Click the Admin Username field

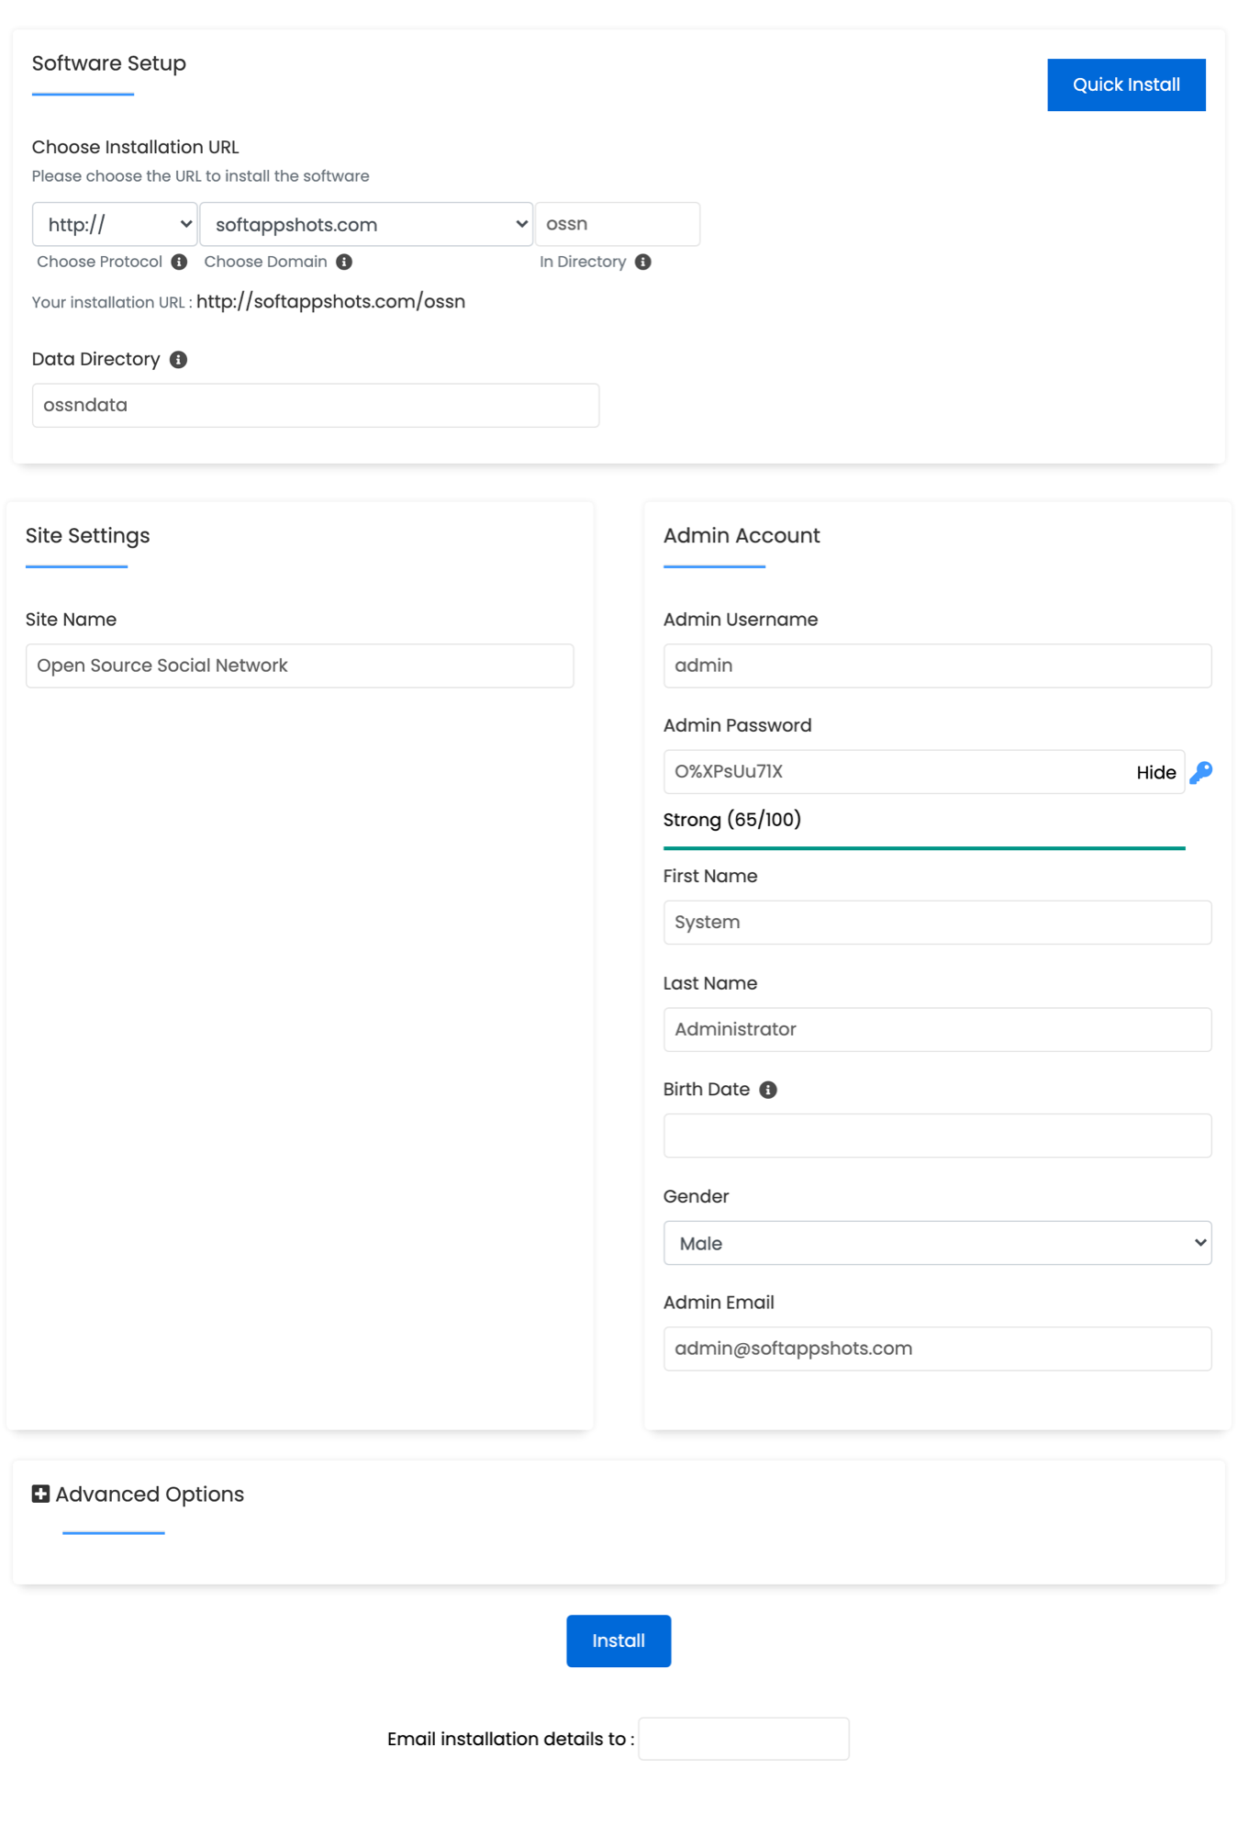coord(937,666)
